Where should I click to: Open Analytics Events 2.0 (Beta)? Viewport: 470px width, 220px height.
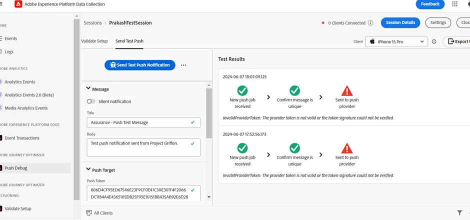click(29, 95)
